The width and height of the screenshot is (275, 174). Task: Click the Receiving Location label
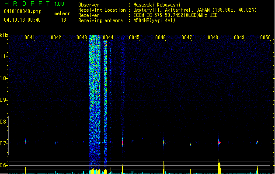click(102, 10)
